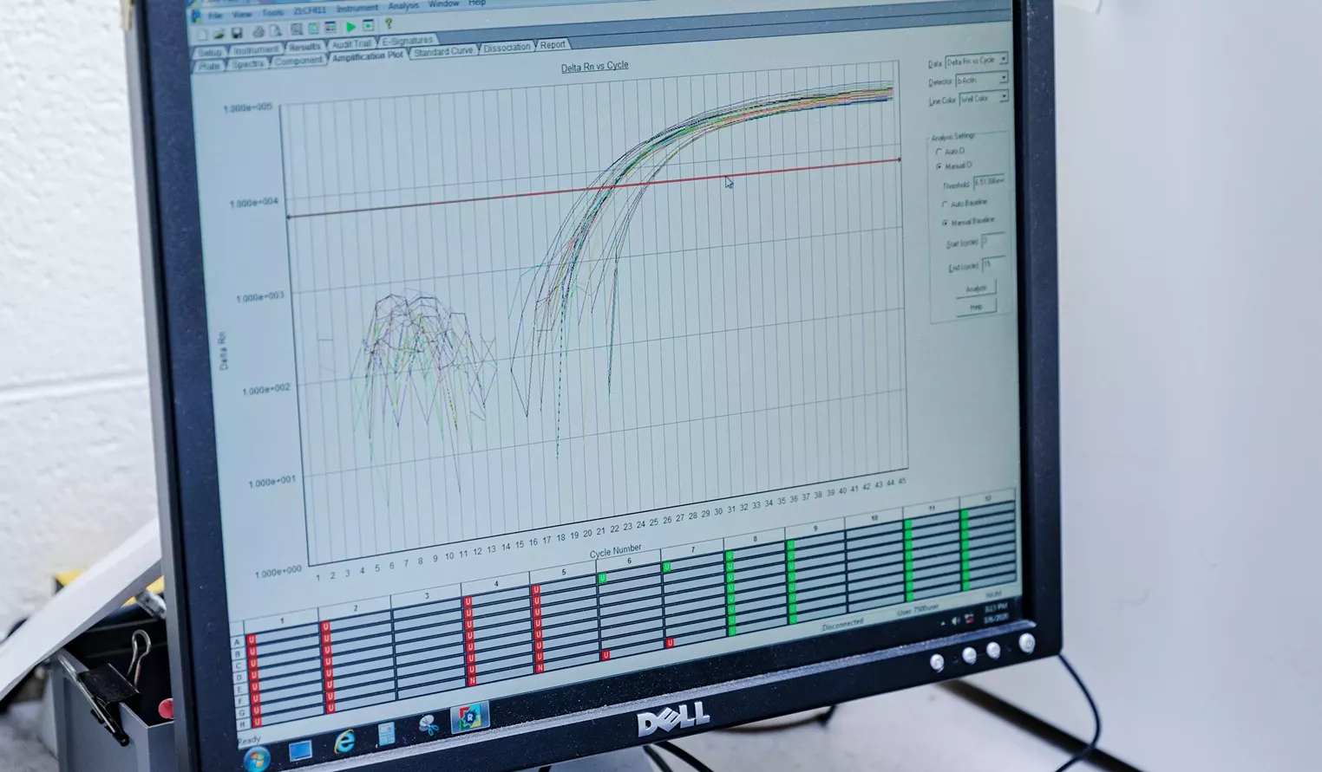Screen dimensions: 1322x772
Task: Switch to the Dissociation tab
Action: [507, 48]
